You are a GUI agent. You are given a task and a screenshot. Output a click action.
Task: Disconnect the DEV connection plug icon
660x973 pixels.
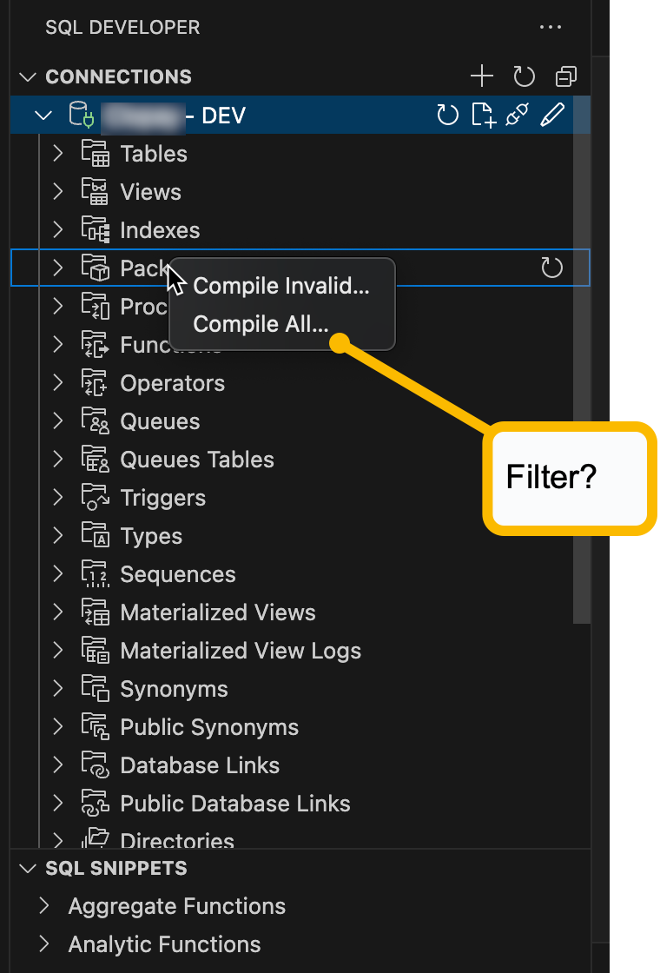click(x=518, y=115)
